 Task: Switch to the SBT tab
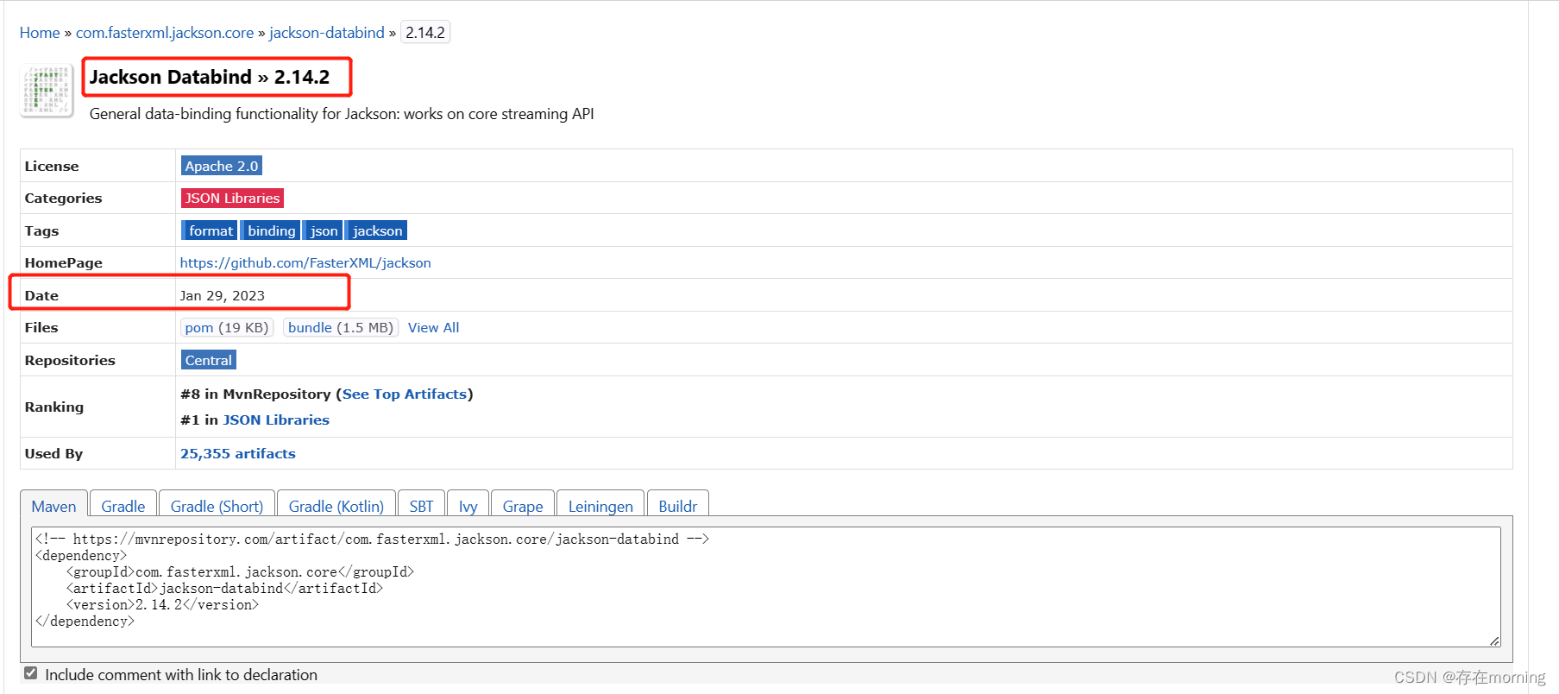pyautogui.click(x=421, y=505)
